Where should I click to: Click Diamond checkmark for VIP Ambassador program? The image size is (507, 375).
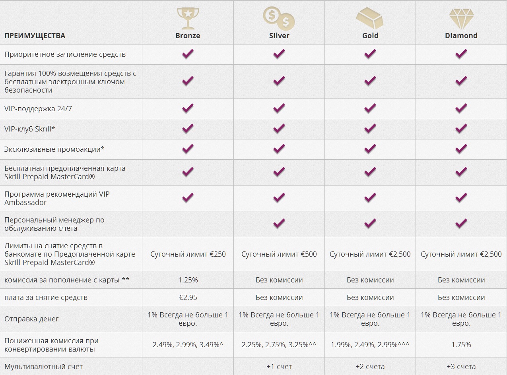click(x=461, y=198)
